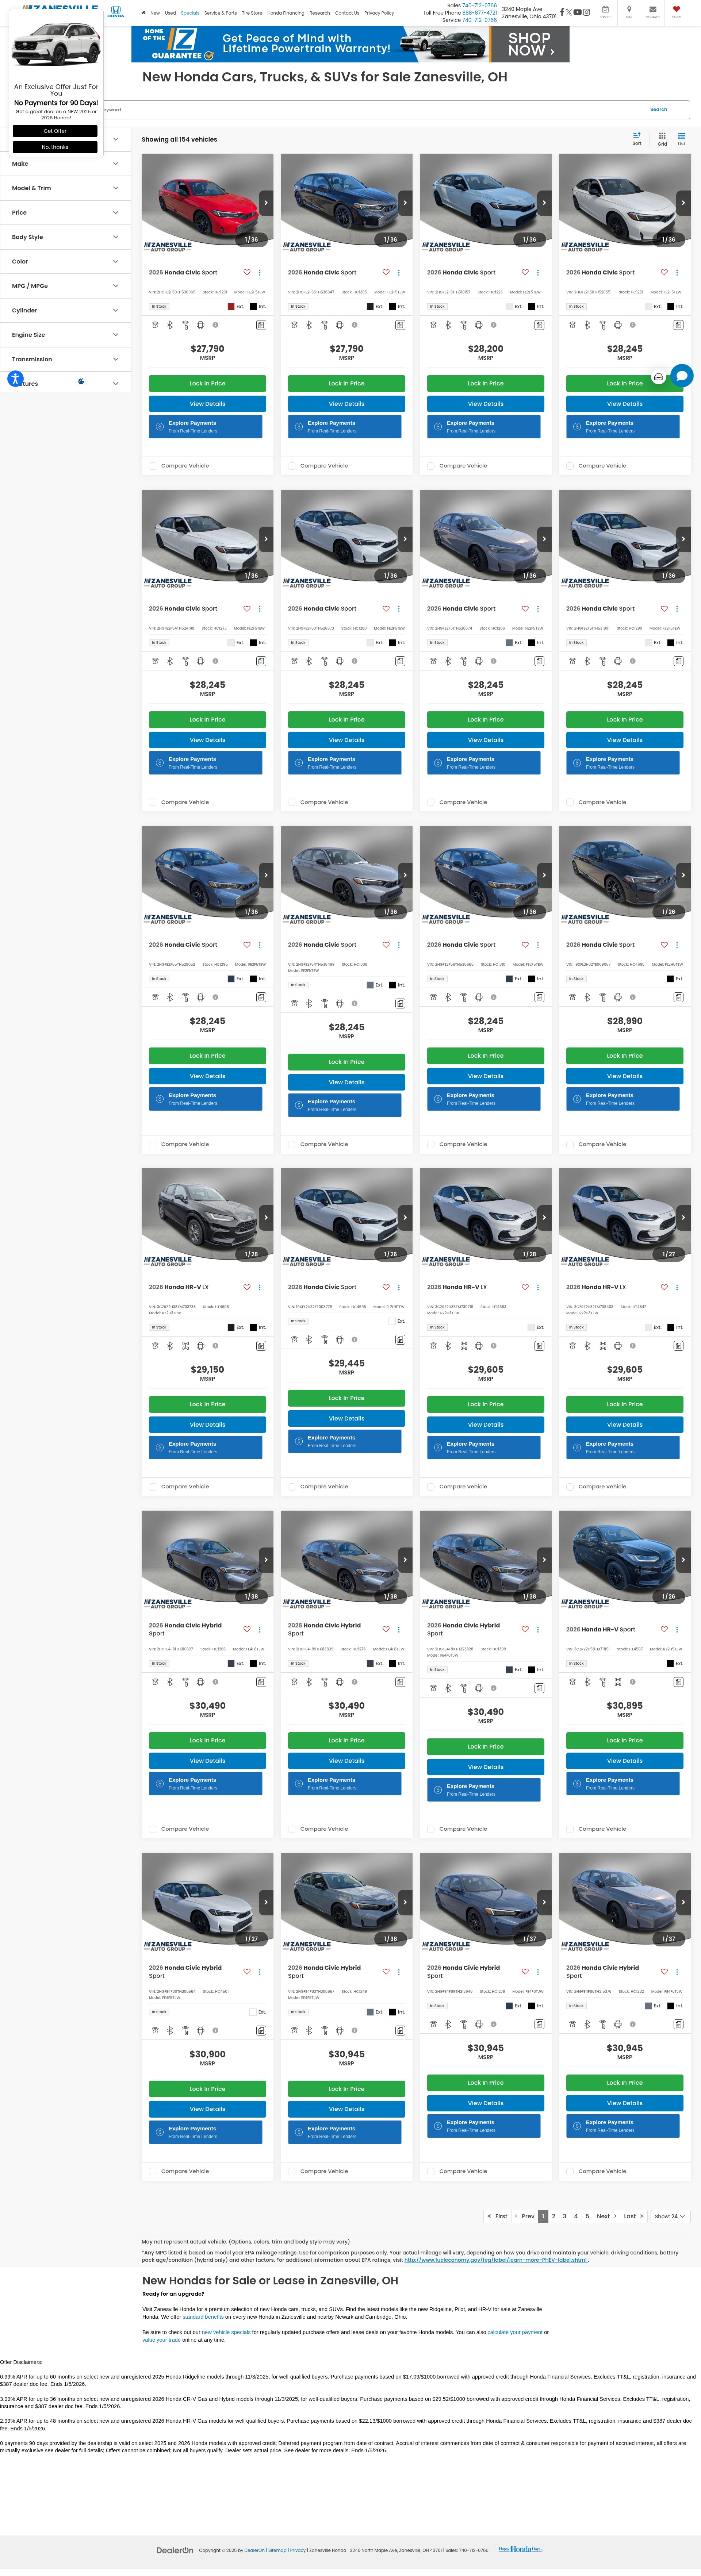The width and height of the screenshot is (701, 2576).
Task: Click the info icon on the red Civic Sport card
Action: coord(215,325)
